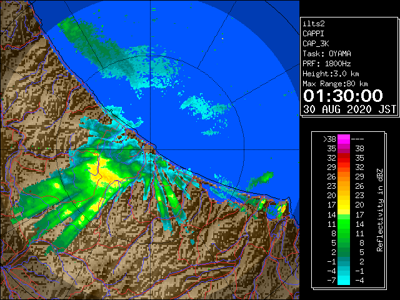Screen dimensions: 400x300
Task: Click the bright green 11-14 legend color
Action: tap(344, 224)
